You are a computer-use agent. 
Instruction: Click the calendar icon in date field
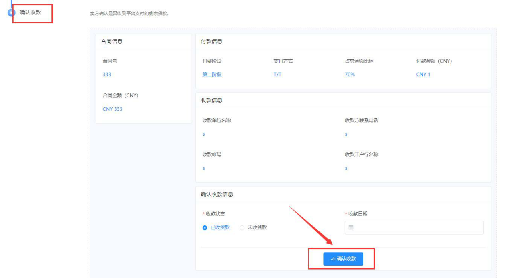click(351, 227)
